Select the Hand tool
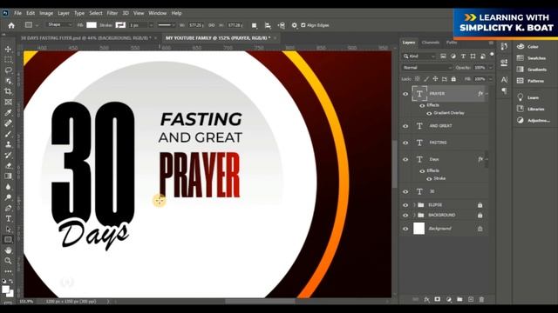This screenshot has width=558, height=313. [8, 250]
